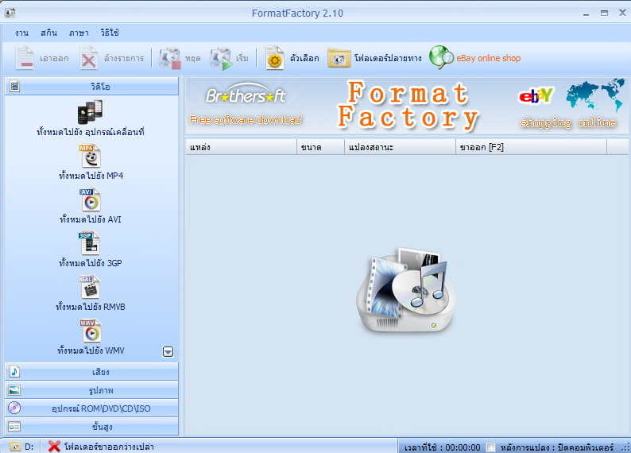
Task: Click the clear list (ล้างรายการ) icon
Action: point(88,58)
